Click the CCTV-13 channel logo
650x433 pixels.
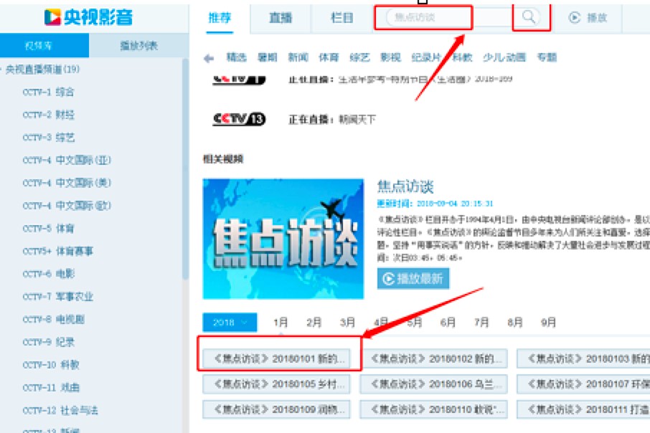(x=239, y=119)
